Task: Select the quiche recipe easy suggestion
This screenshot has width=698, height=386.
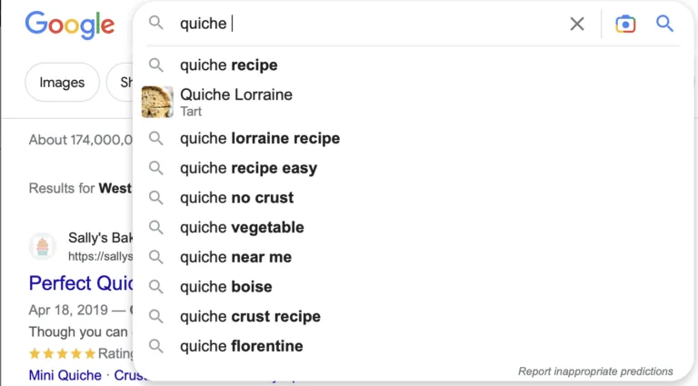Action: tap(414, 168)
